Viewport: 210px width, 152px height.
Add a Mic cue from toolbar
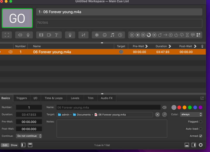tap(28, 35)
